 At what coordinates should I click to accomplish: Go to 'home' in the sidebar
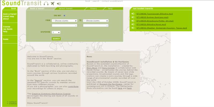coord(6,39)
